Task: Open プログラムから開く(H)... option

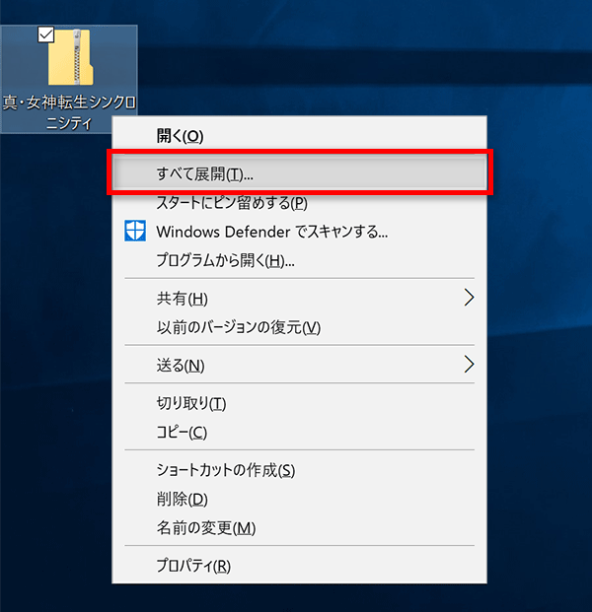Action: click(x=299, y=260)
